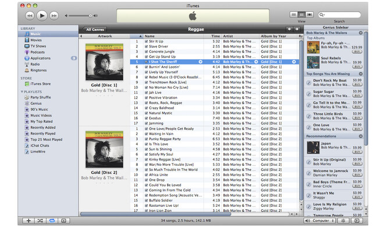Image resolution: width=384 pixels, height=226 pixels.
Task: Toggle the artwork viewer button at bottom
Action: click(x=63, y=221)
